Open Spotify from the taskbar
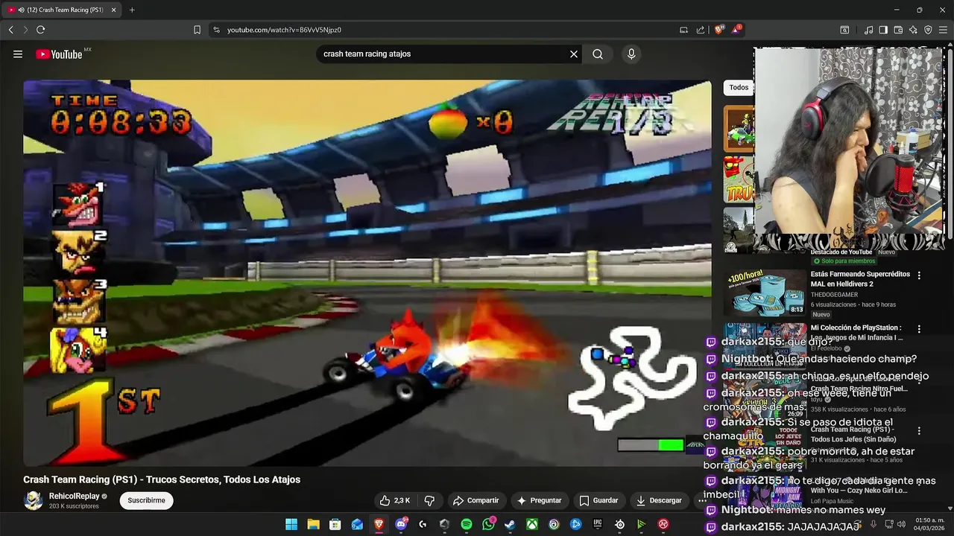This screenshot has height=536, width=954. click(x=467, y=524)
